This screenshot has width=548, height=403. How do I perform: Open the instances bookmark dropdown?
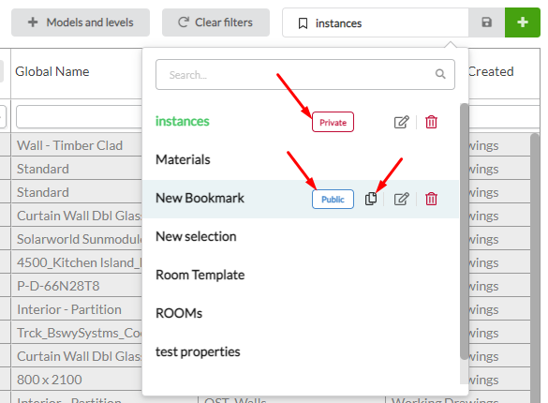click(376, 22)
